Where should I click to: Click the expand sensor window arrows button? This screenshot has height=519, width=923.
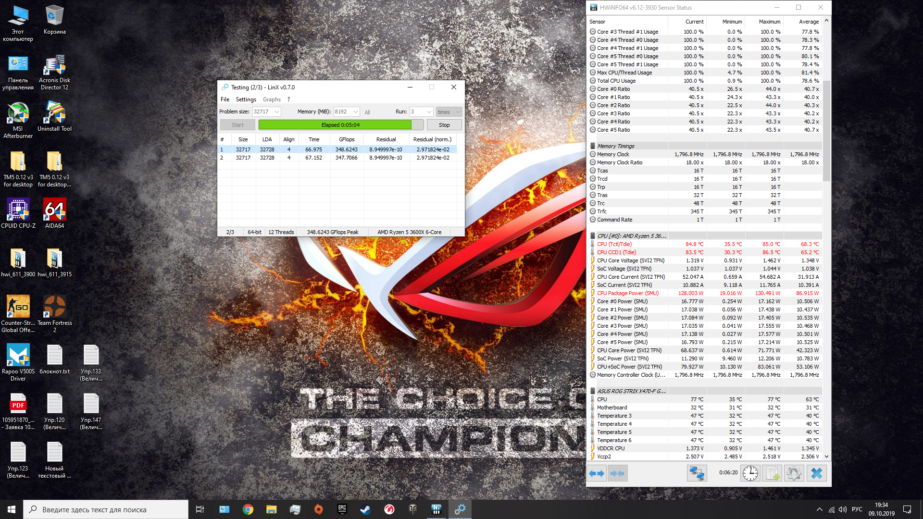[x=597, y=474]
